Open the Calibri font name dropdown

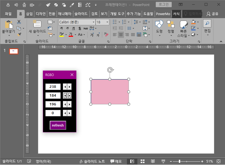point(93,22)
